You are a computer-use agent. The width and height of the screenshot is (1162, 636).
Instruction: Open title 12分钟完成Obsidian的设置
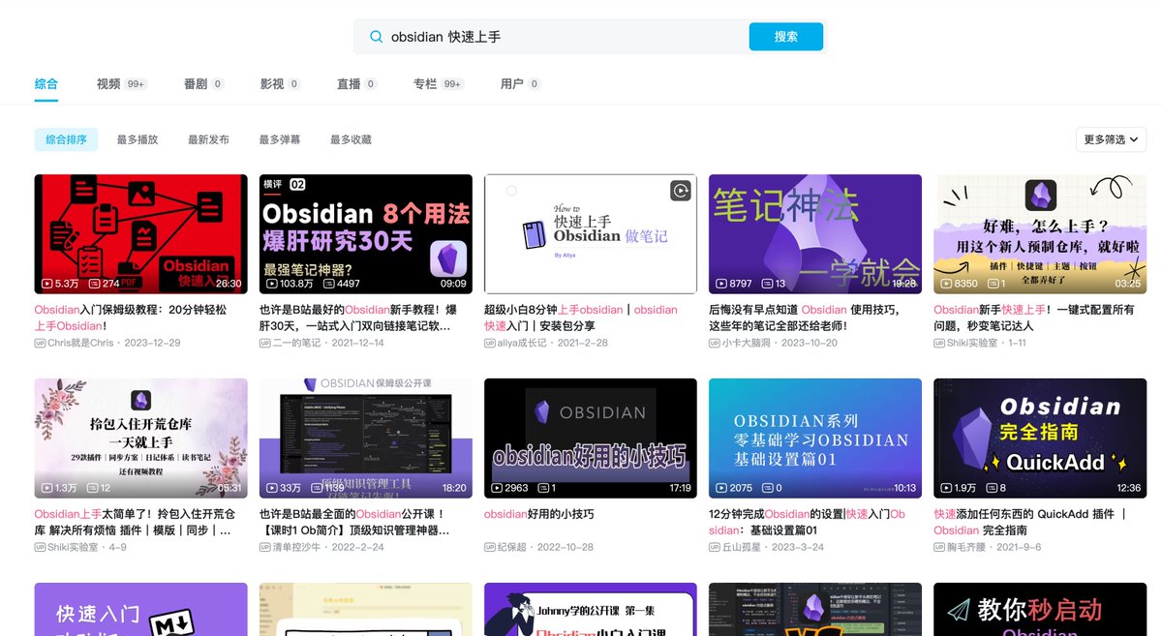[x=808, y=522]
